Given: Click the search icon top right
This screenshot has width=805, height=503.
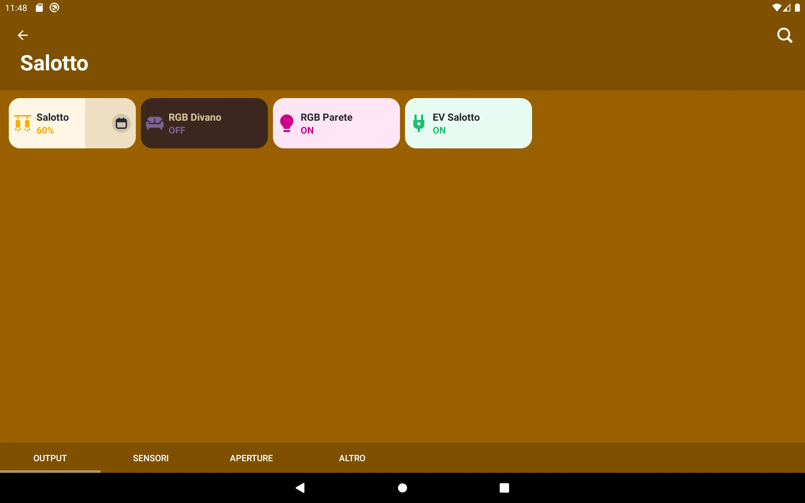Looking at the screenshot, I should point(785,35).
